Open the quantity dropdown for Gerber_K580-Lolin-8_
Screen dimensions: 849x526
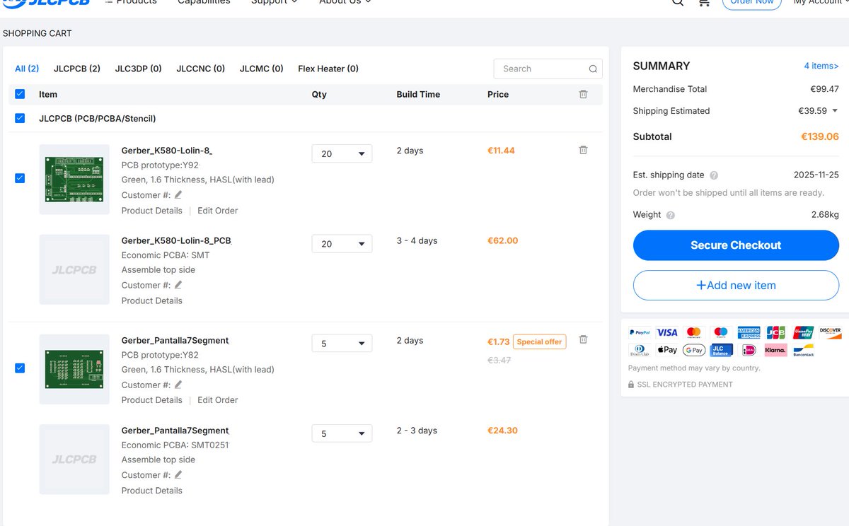(x=342, y=153)
